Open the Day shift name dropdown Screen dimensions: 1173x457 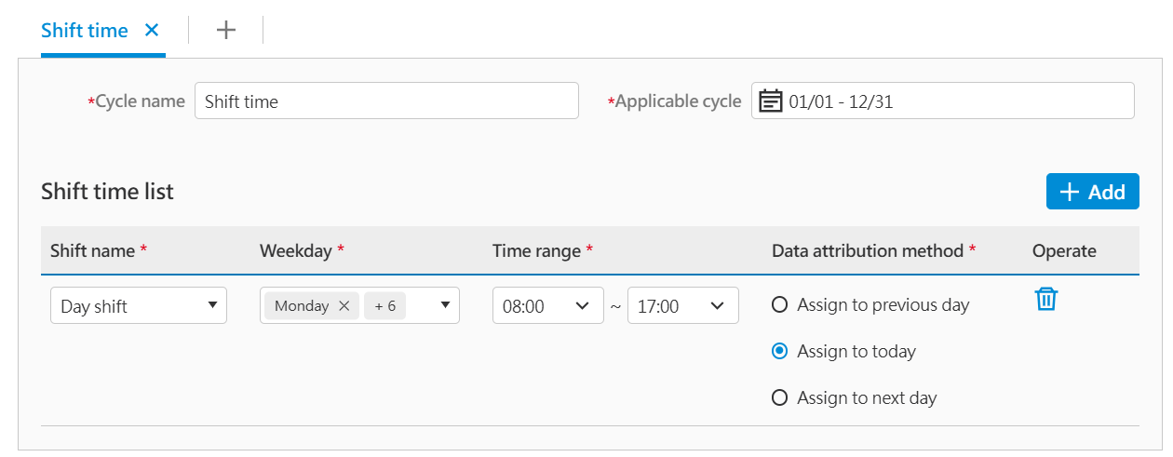(x=138, y=305)
